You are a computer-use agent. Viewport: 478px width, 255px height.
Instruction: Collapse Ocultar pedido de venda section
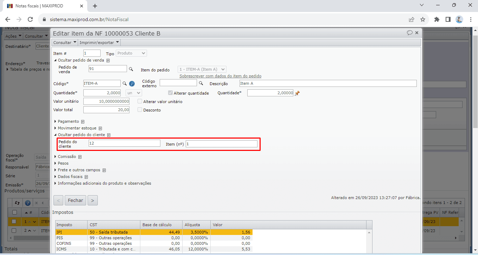coord(79,60)
